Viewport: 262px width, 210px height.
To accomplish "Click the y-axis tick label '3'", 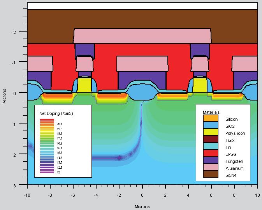I will coord(15,185).
